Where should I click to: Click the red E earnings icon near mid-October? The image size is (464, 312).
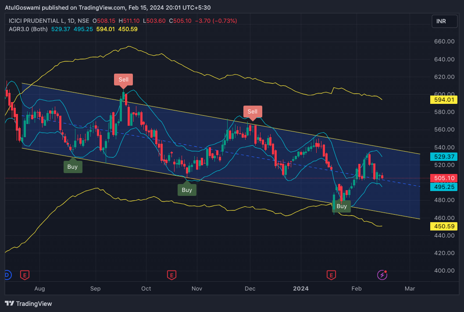[171, 275]
